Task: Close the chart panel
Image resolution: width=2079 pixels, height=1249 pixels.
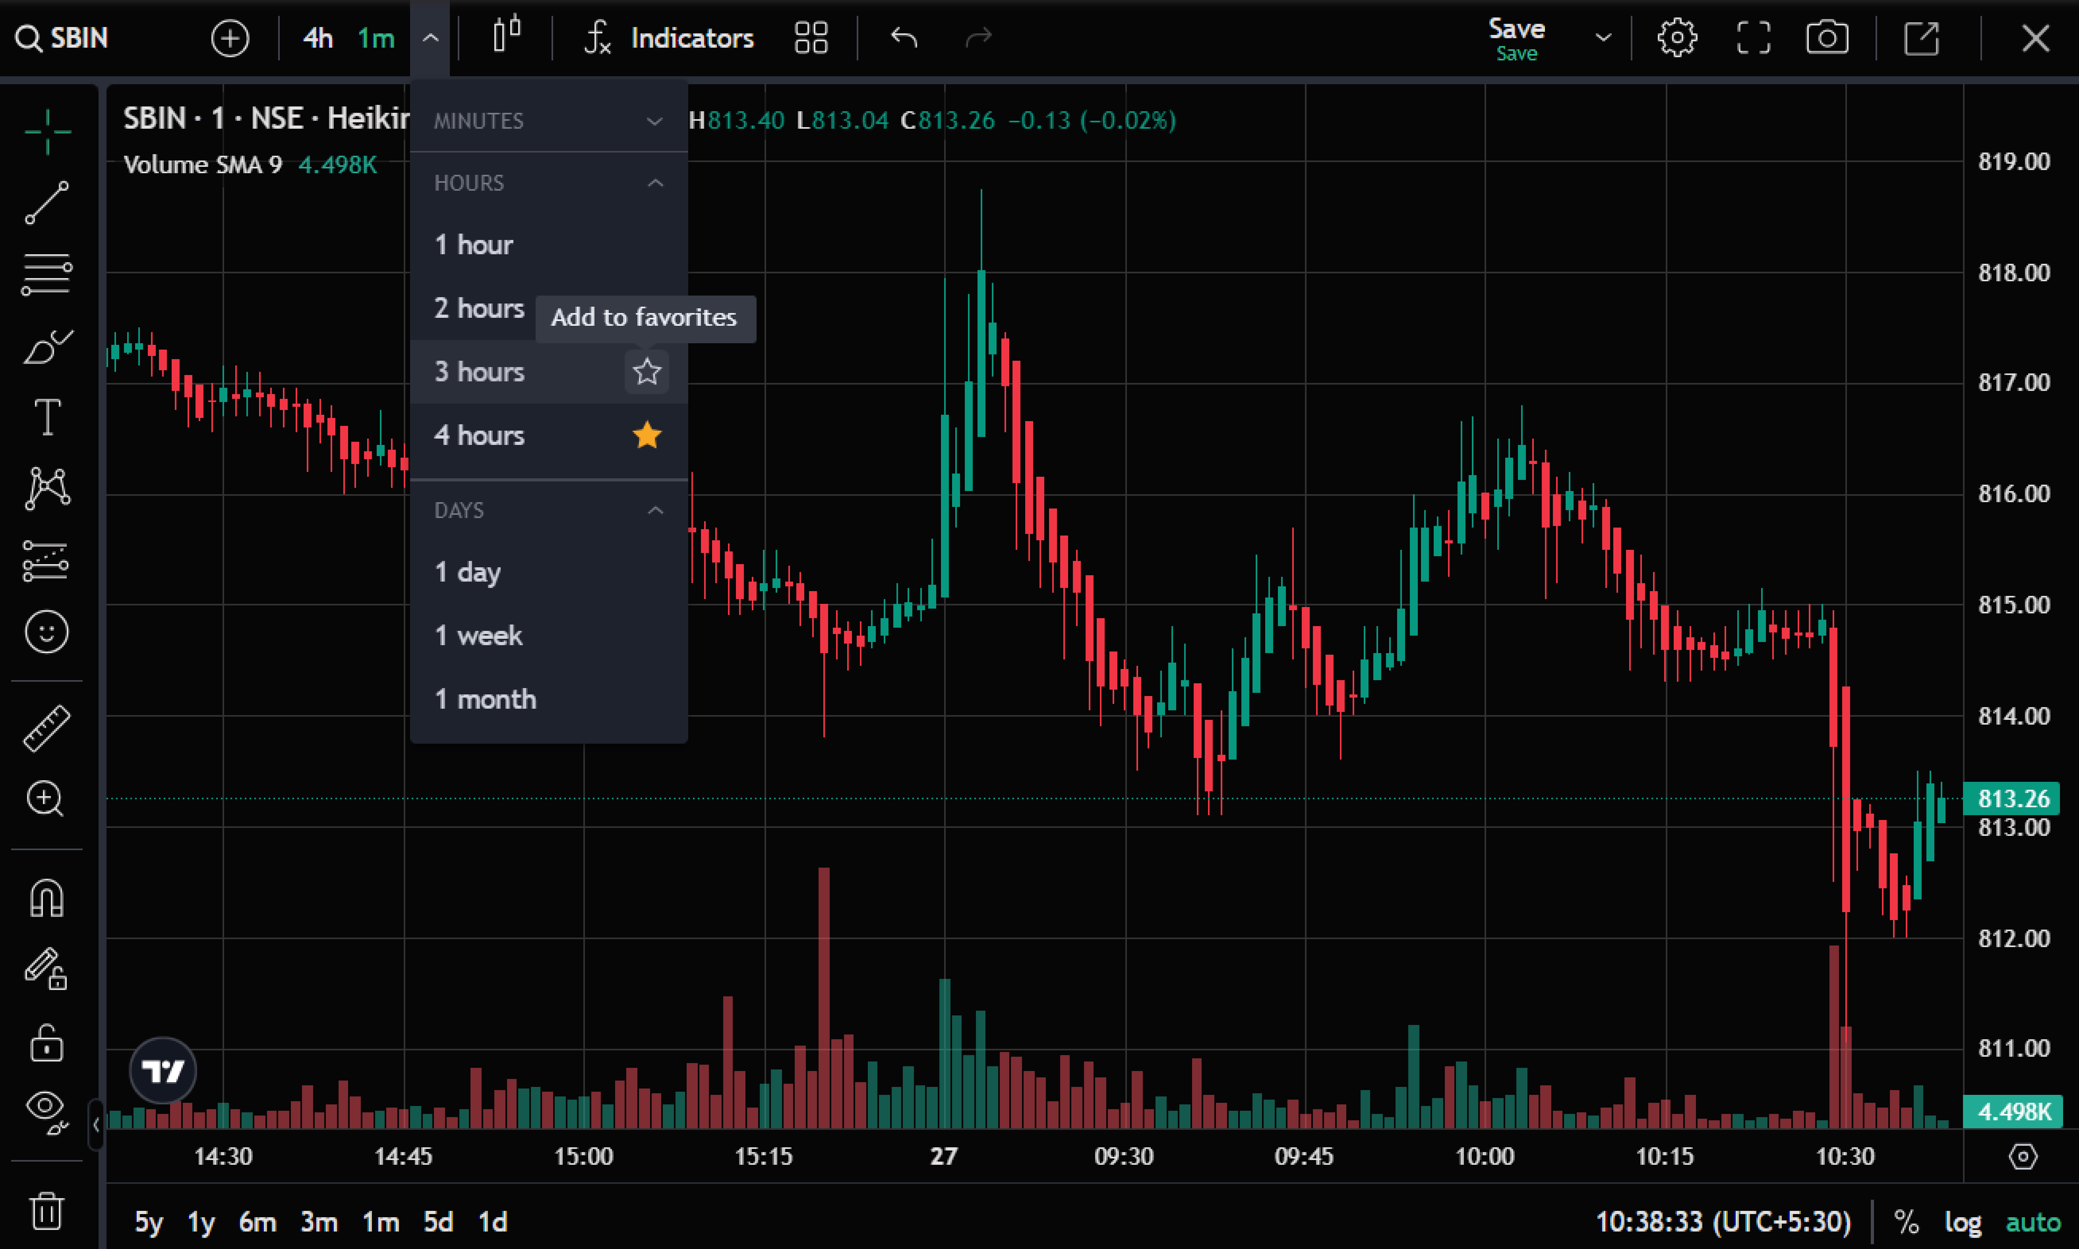Action: tap(2035, 38)
